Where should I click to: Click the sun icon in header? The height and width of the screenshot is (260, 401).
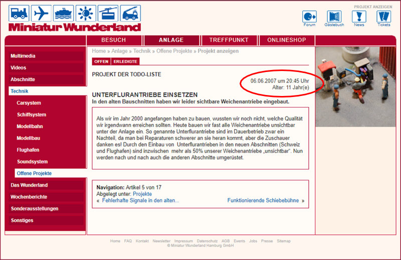(86, 13)
